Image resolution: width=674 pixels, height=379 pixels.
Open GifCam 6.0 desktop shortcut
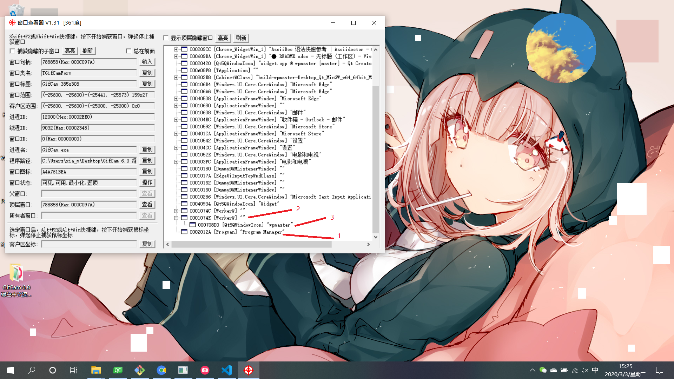pos(16,273)
